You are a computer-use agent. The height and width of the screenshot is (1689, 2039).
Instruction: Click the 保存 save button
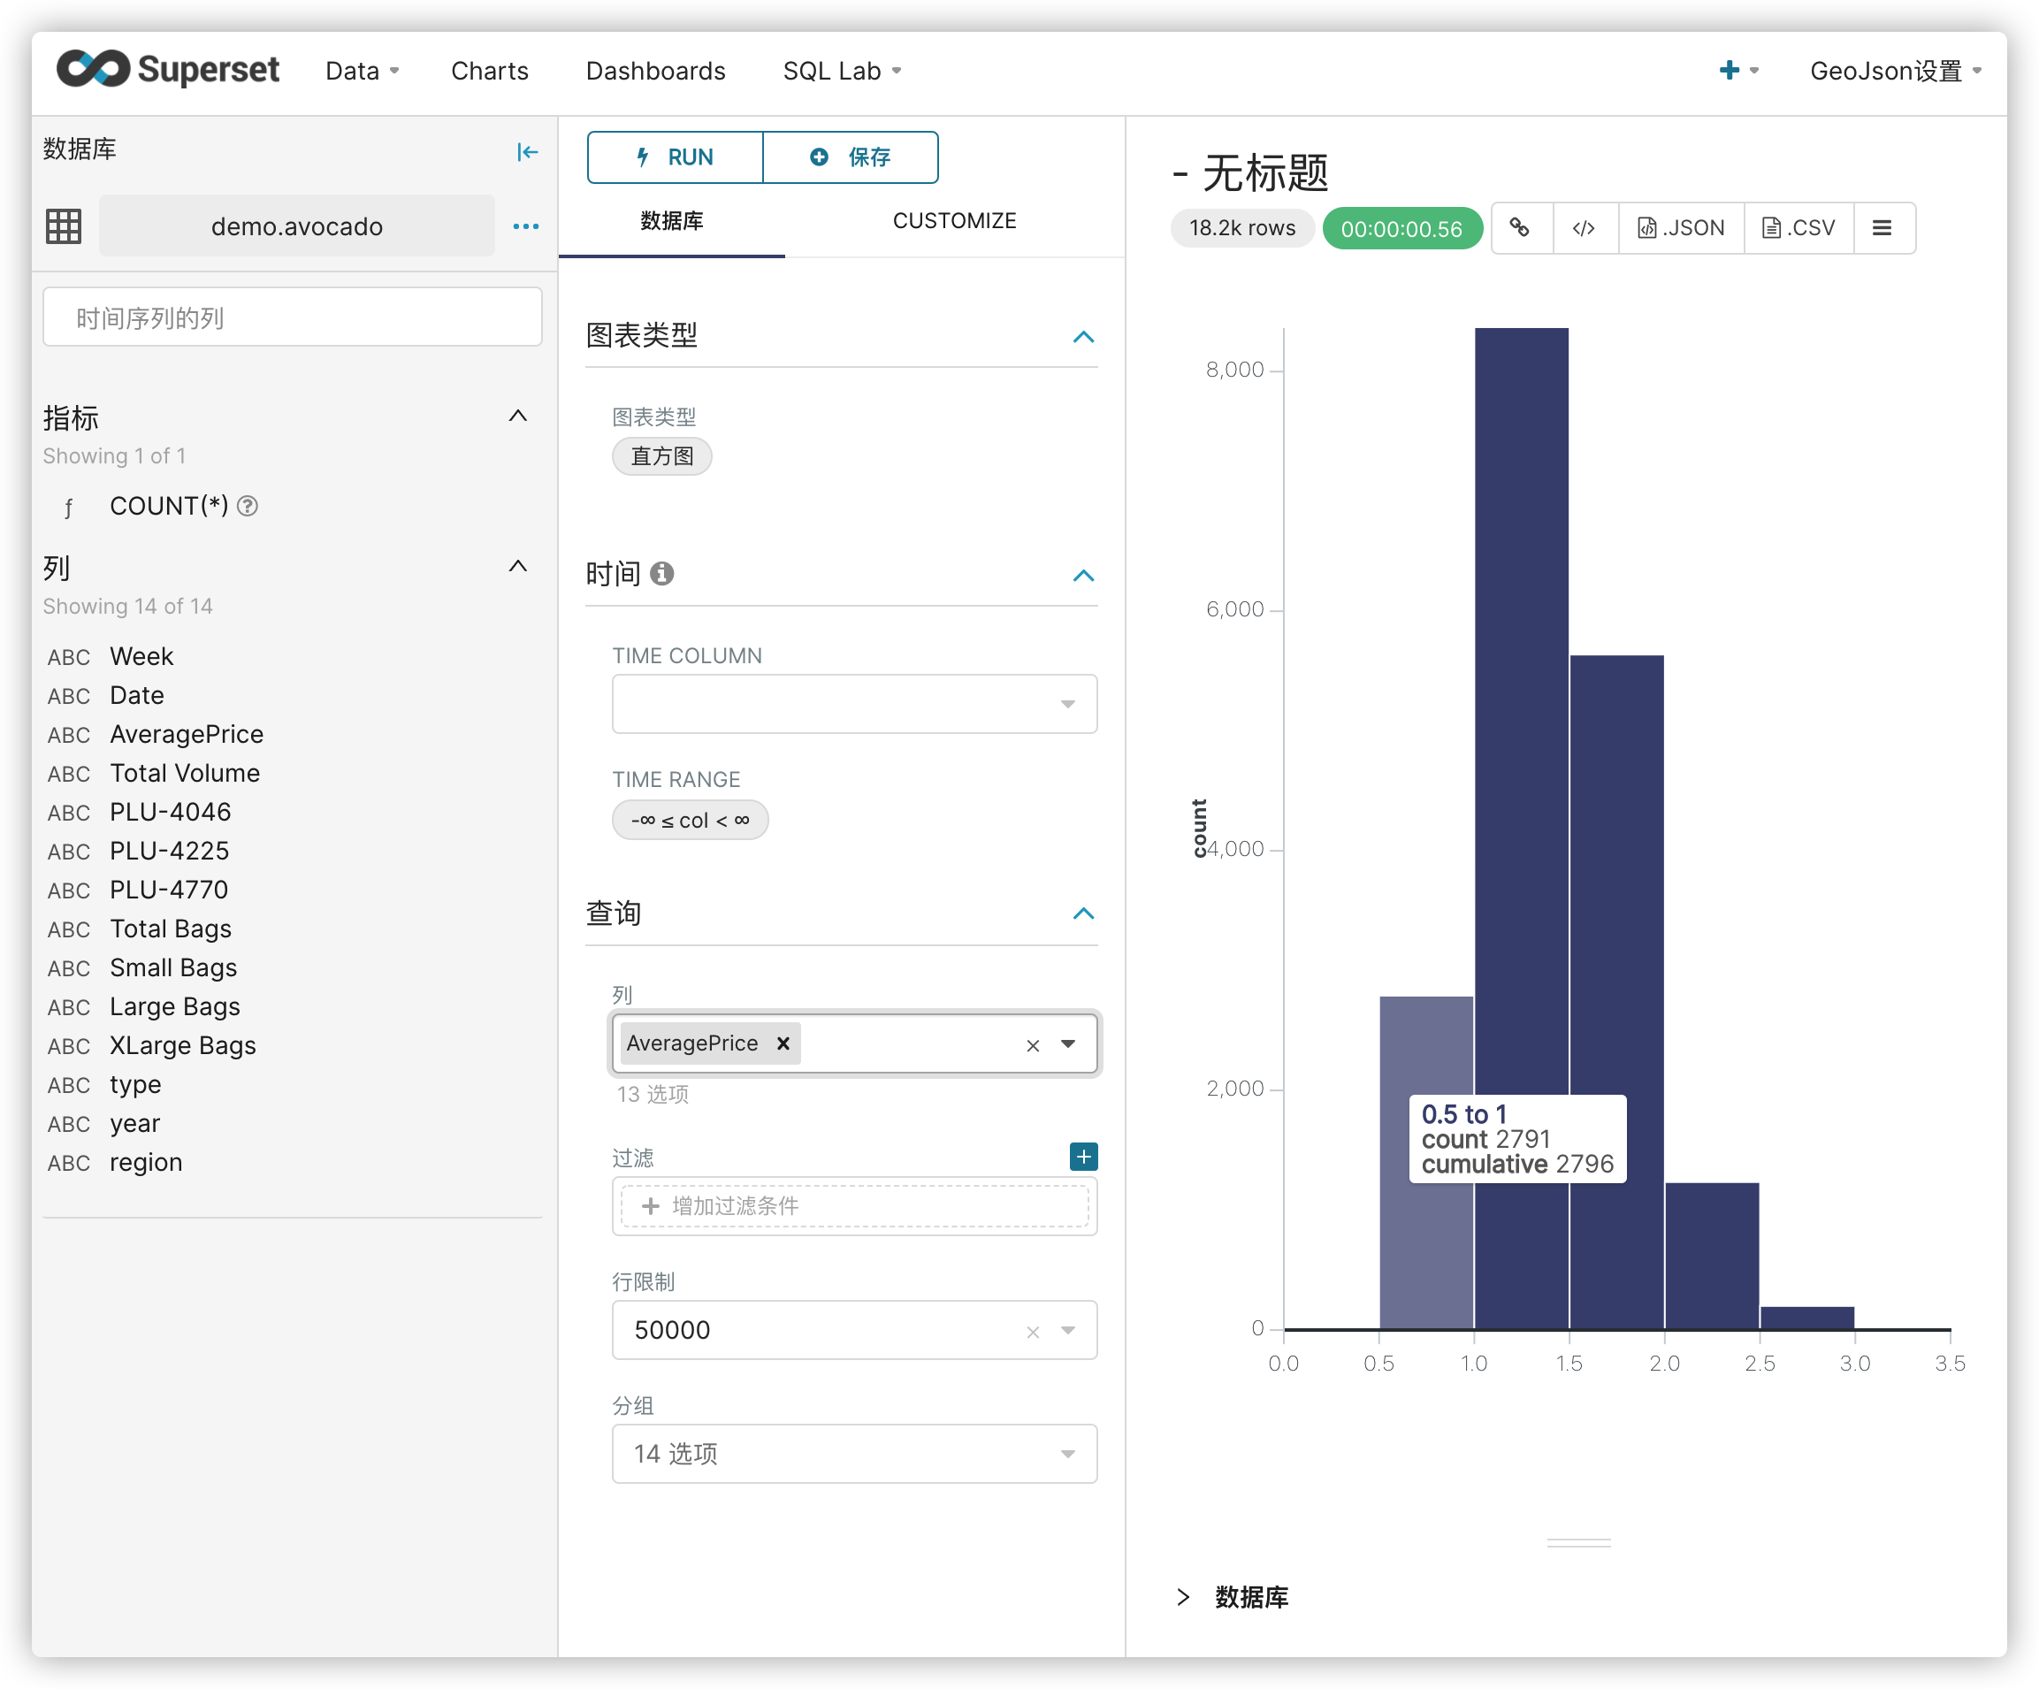tap(851, 157)
